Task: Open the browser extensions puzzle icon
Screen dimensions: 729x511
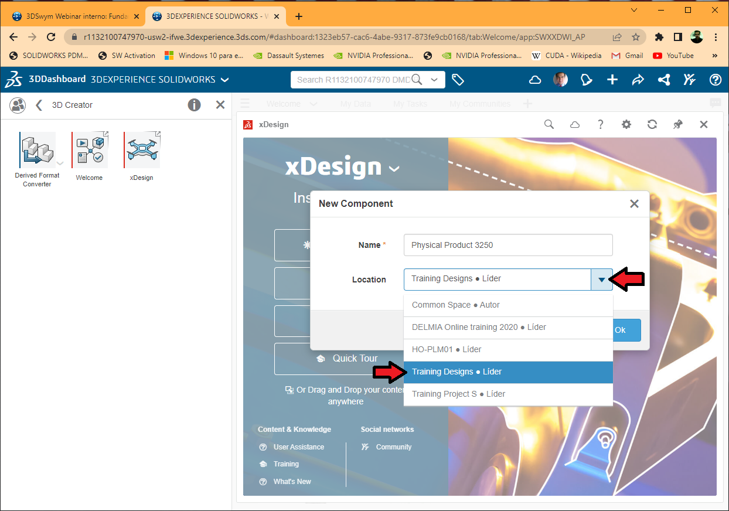Action: [659, 37]
